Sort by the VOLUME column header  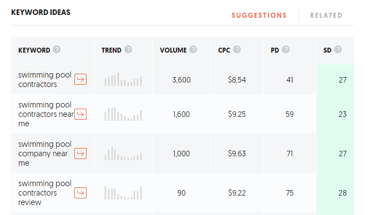click(173, 50)
